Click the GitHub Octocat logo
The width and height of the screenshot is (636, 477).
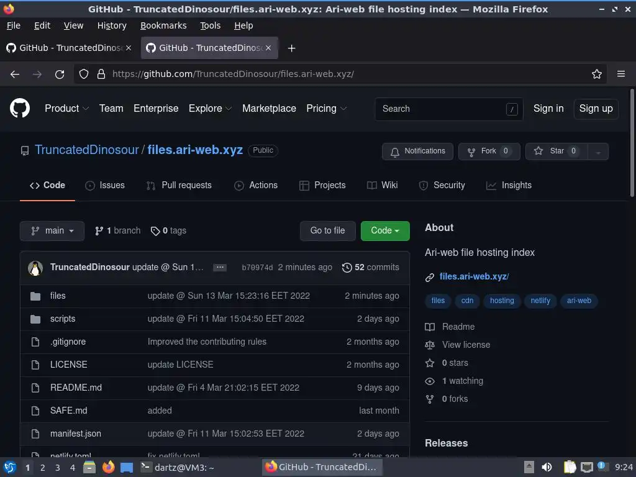point(20,108)
